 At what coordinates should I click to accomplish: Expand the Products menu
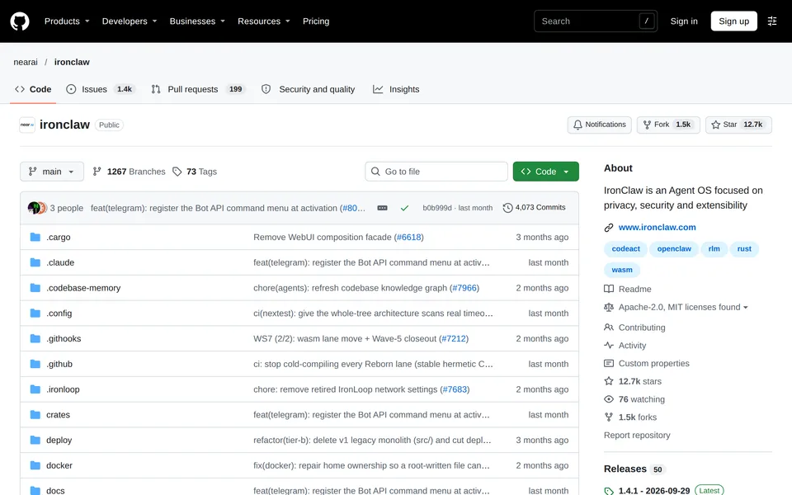point(67,21)
